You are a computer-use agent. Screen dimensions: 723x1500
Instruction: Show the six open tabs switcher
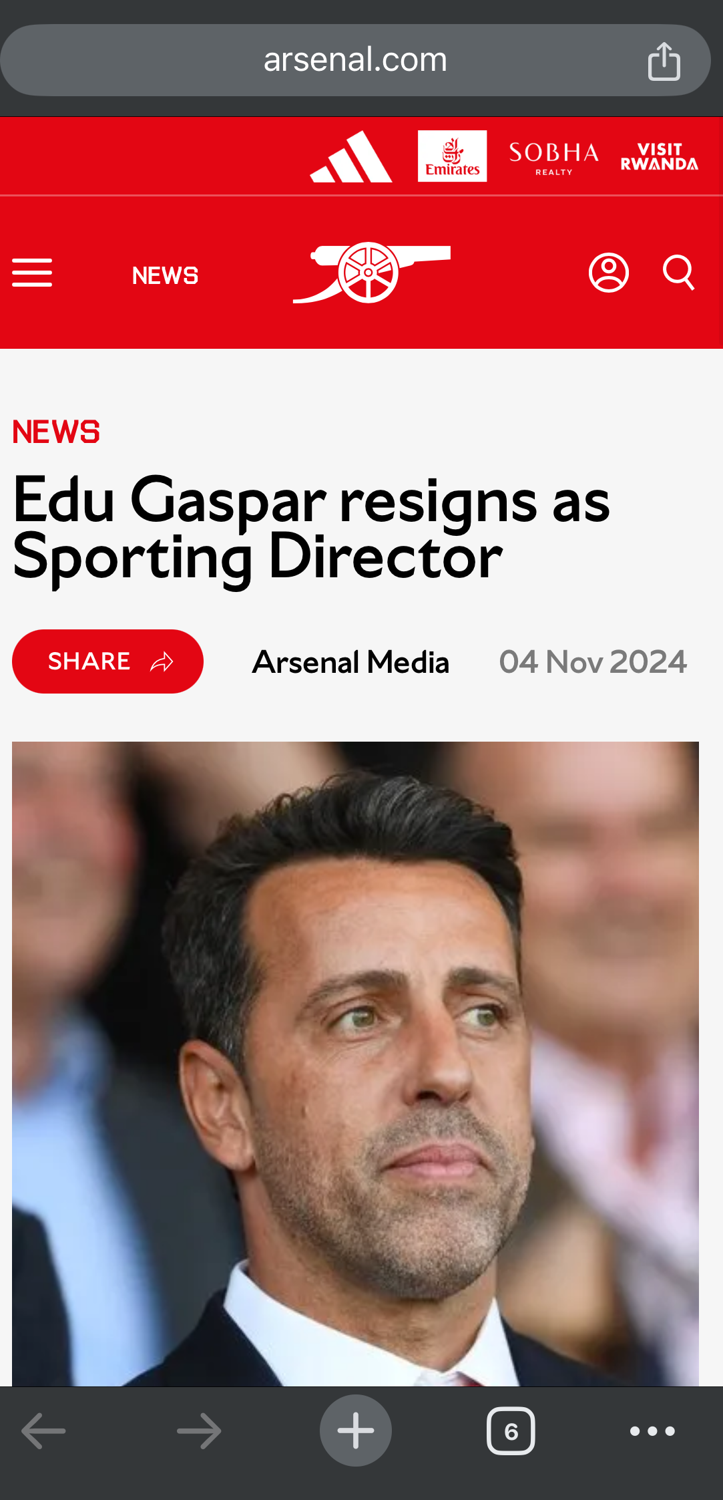pyautogui.click(x=511, y=1431)
